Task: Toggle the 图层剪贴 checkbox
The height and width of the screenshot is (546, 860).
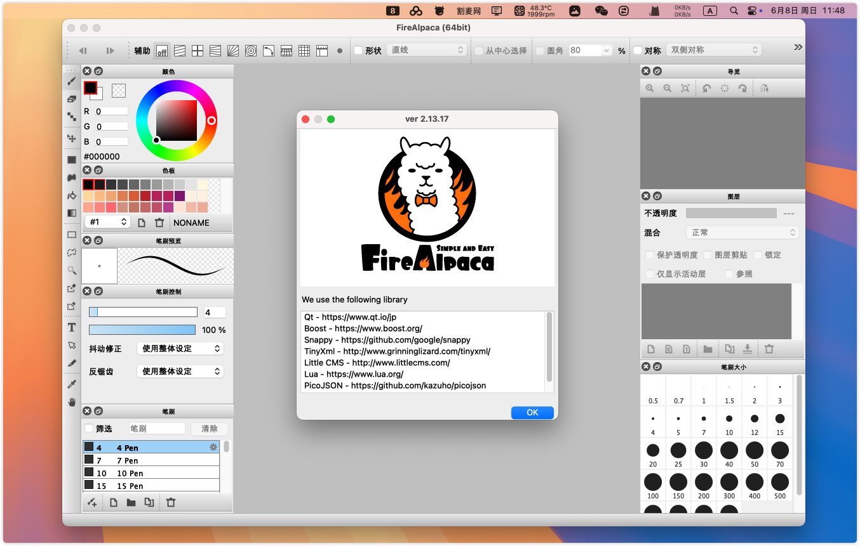Action: (x=708, y=255)
